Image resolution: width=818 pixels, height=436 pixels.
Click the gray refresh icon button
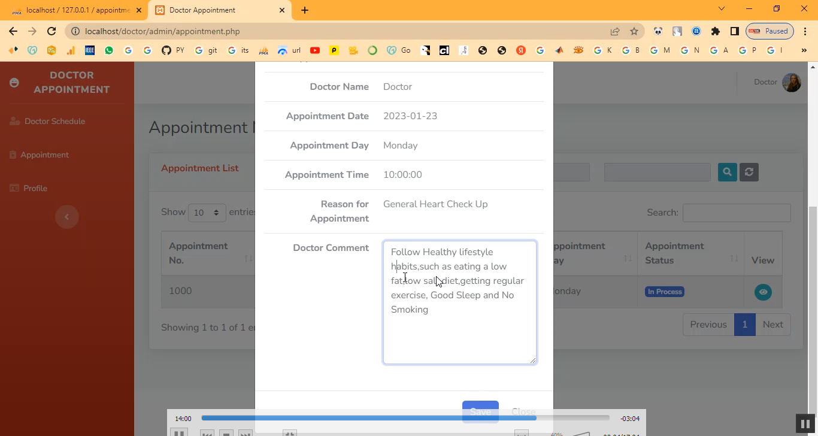[749, 172]
